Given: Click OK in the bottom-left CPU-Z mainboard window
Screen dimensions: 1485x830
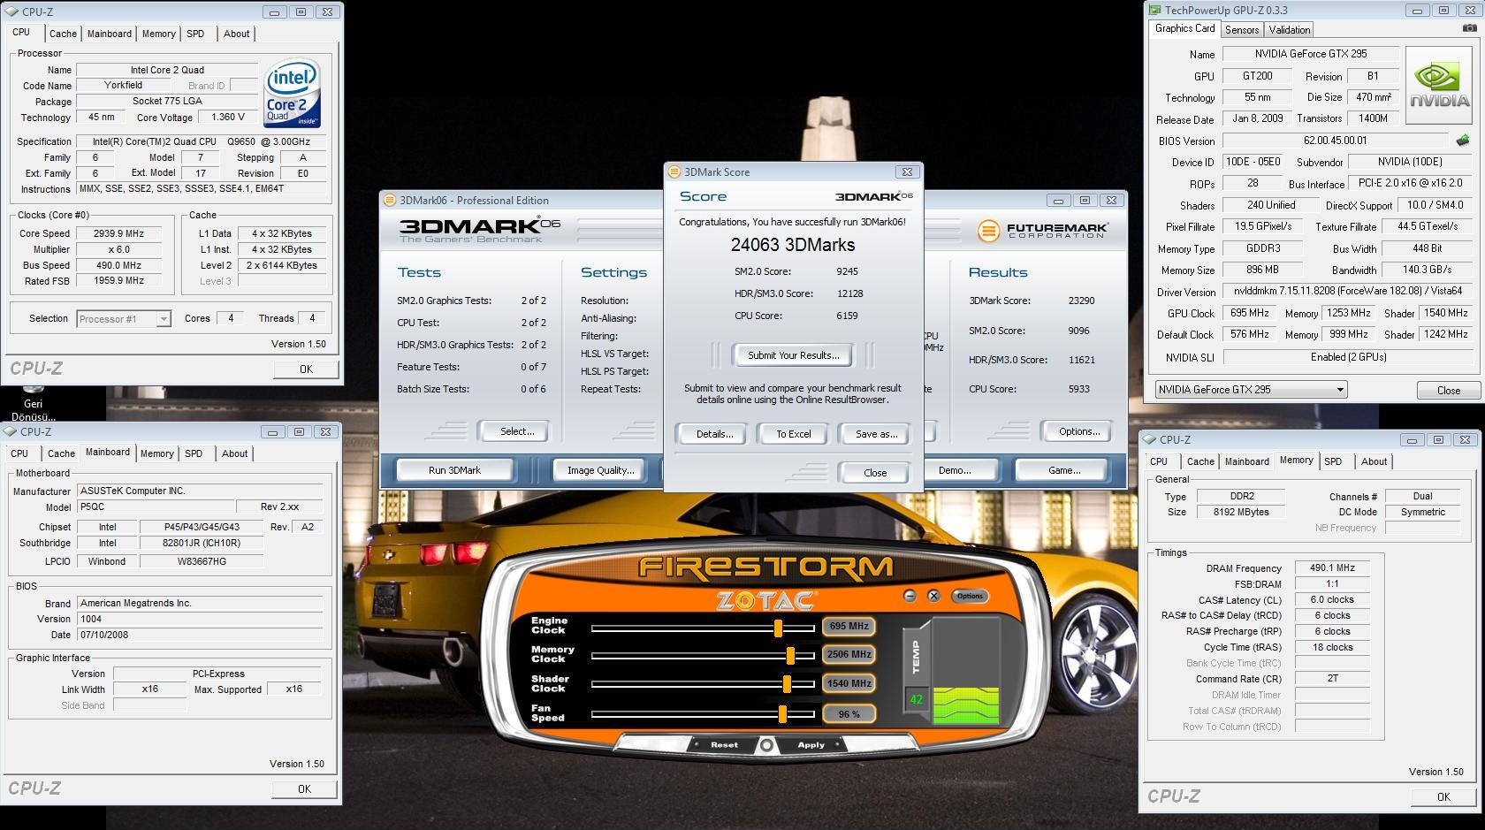Looking at the screenshot, I should pyautogui.click(x=304, y=789).
